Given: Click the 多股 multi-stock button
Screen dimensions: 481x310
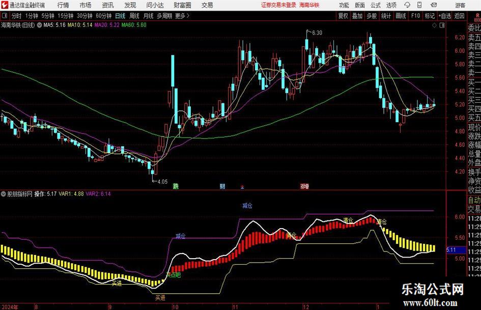Looking at the screenshot, I should pyautogui.click(x=372, y=16).
